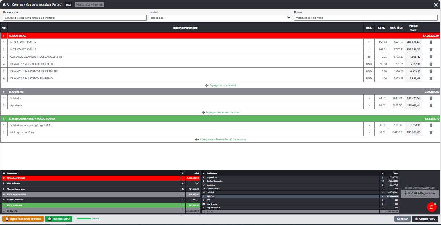Delete the H.DE CONST. D/N 25 material row
Screen dimensions: 441x225
coord(431,42)
